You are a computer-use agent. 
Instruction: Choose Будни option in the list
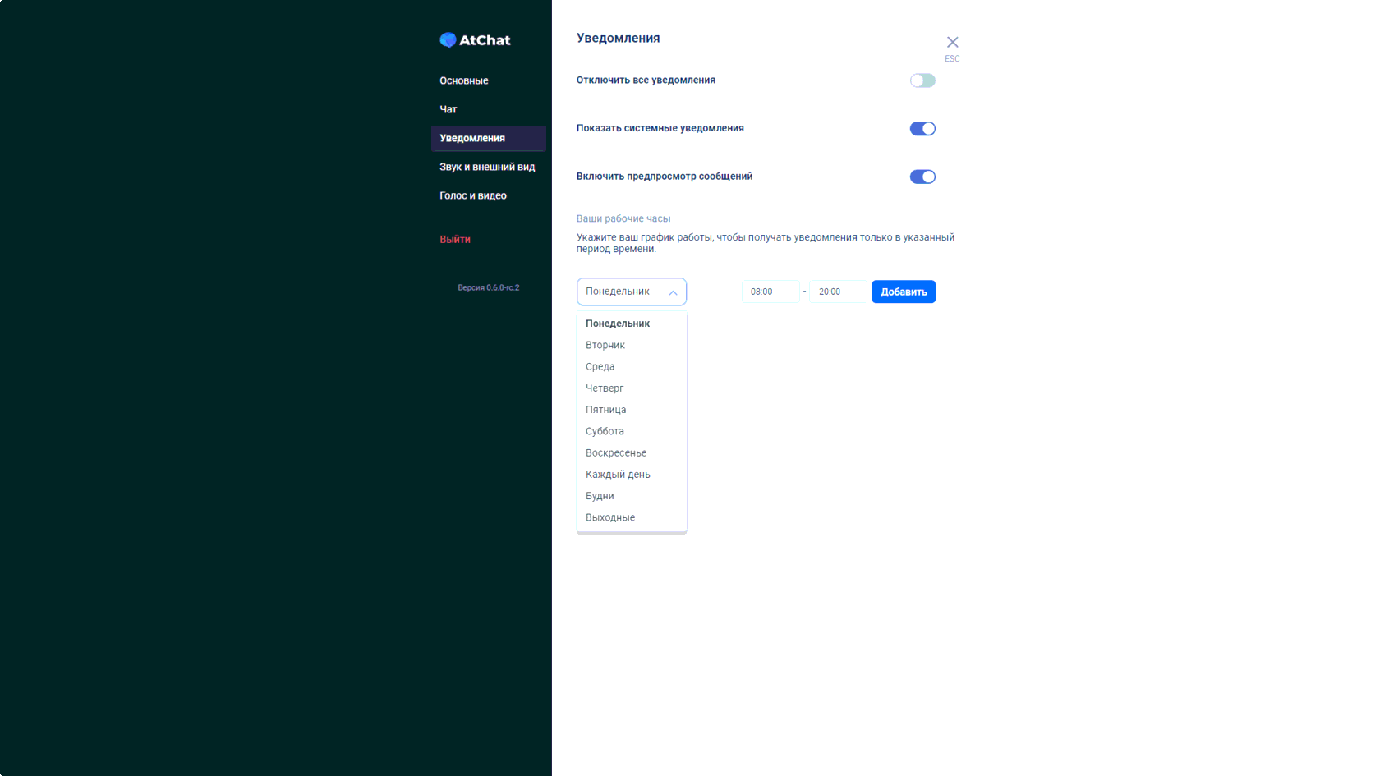click(632, 496)
